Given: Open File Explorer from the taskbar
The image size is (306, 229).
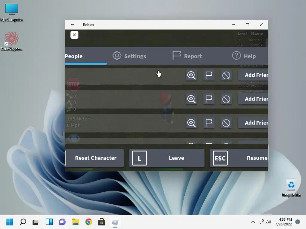Looking at the screenshot, I should (x=75, y=222).
